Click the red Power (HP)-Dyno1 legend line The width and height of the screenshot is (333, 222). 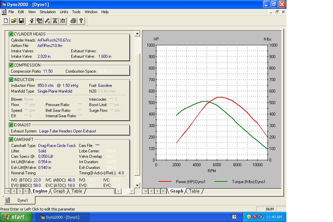pyautogui.click(x=165, y=182)
